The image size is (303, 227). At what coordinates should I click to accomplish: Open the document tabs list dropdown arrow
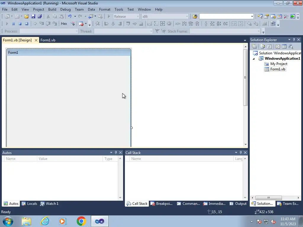tap(245, 40)
